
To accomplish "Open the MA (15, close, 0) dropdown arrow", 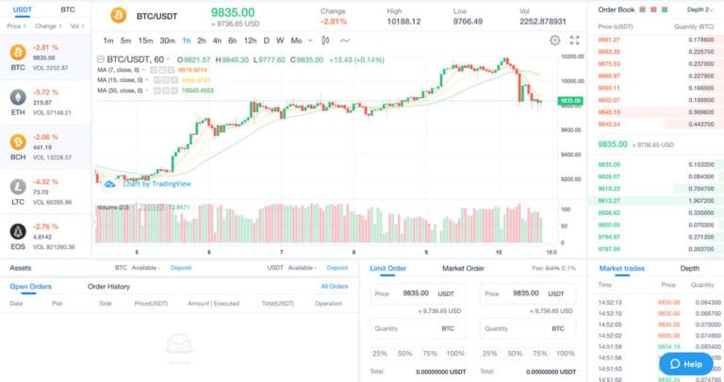I will click(x=147, y=80).
